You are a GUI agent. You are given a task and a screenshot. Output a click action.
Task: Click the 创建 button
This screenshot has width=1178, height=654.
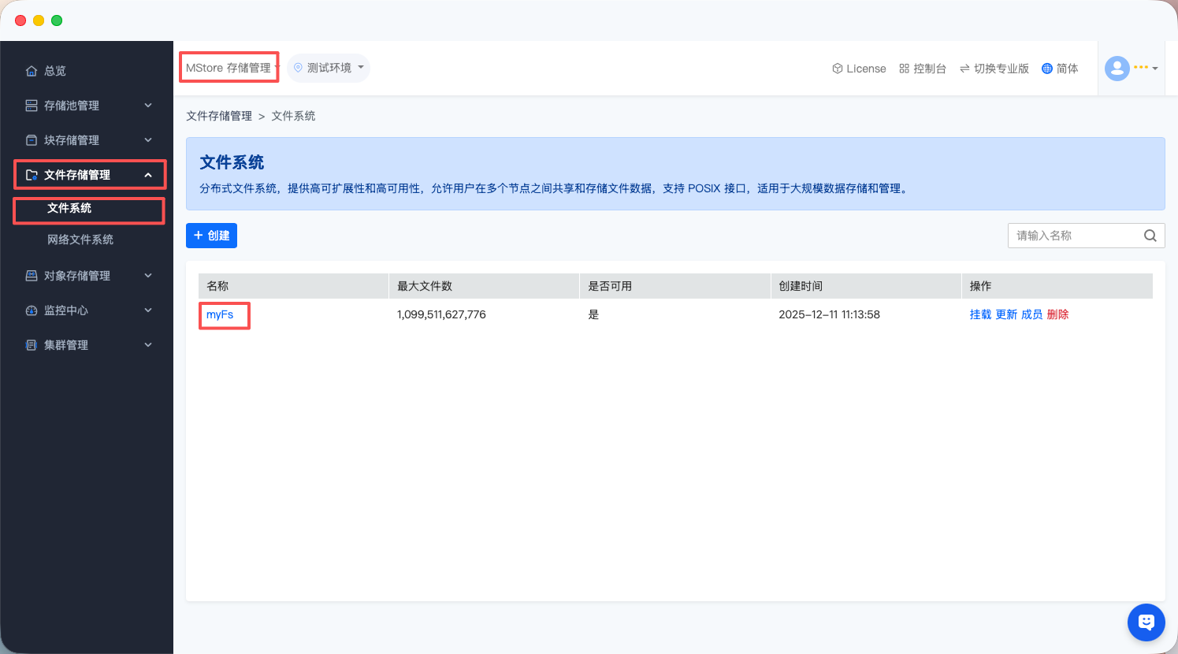pos(211,236)
